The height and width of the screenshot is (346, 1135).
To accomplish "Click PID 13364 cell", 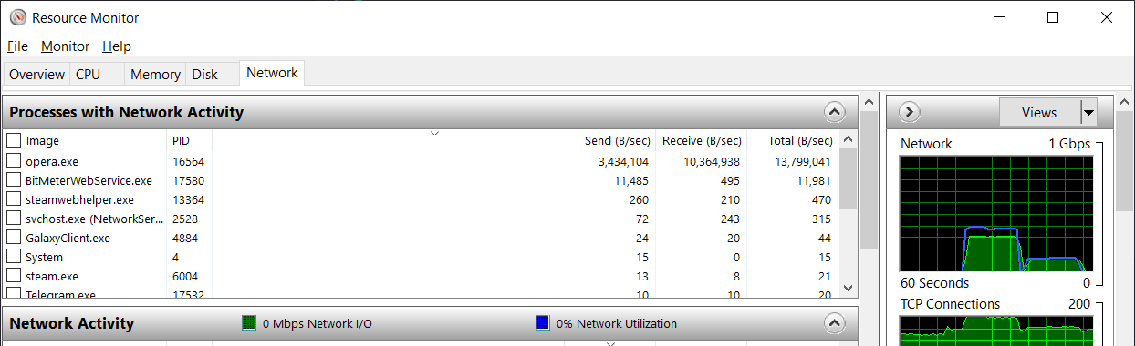I will tap(188, 199).
